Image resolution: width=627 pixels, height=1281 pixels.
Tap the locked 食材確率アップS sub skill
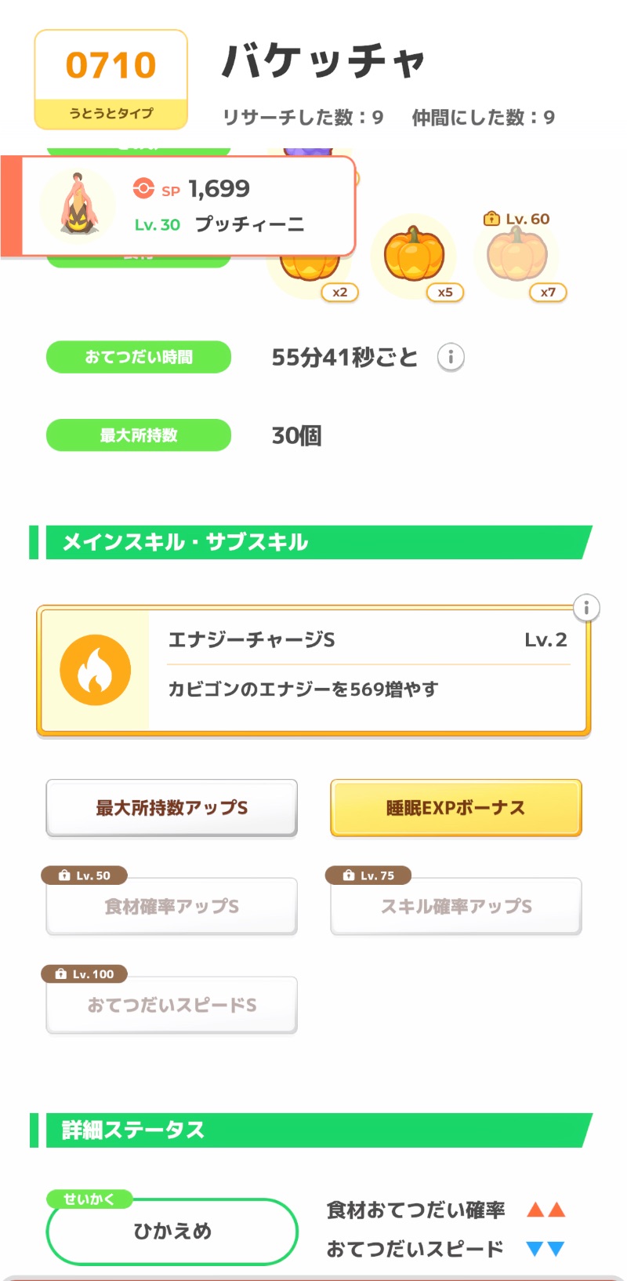(172, 906)
